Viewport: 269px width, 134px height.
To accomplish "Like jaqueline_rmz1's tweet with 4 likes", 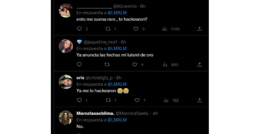I will 135,65.
